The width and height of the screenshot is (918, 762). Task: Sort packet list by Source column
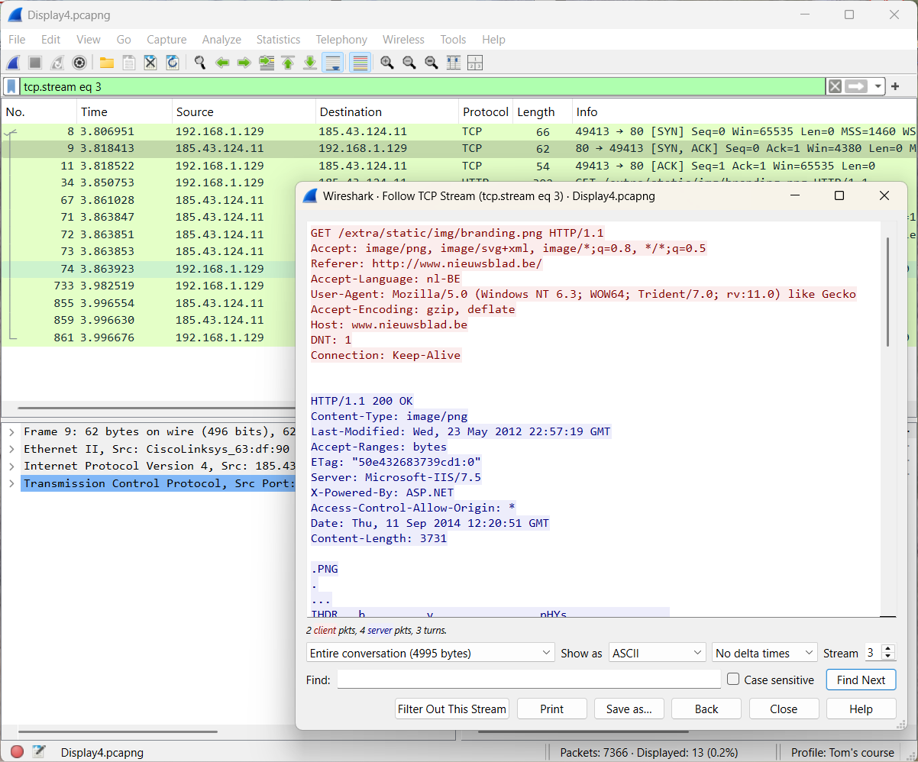coord(244,112)
